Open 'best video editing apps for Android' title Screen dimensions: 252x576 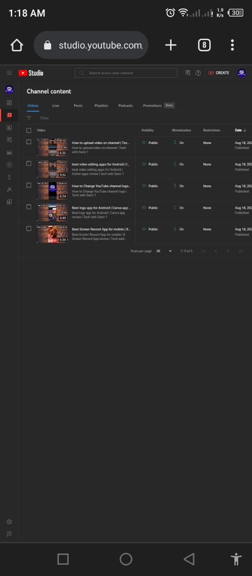click(x=101, y=164)
